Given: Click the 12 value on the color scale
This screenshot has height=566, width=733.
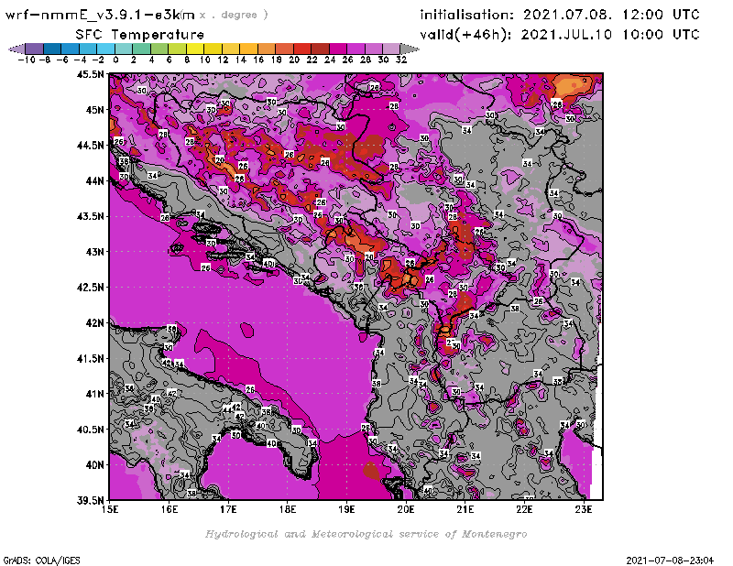Looking at the screenshot, I should coord(223,60).
